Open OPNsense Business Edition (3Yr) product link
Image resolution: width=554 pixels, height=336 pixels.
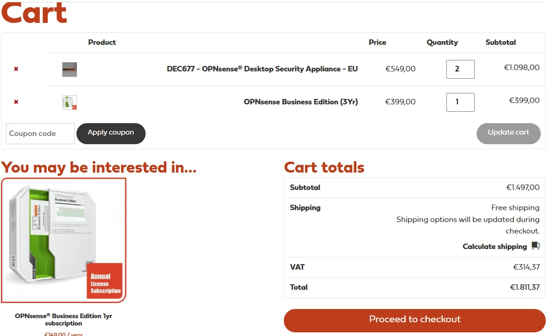[x=301, y=102]
